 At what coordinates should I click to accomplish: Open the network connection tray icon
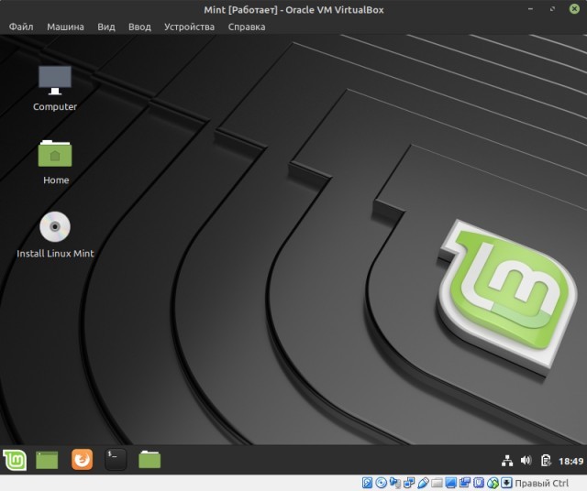tap(507, 461)
